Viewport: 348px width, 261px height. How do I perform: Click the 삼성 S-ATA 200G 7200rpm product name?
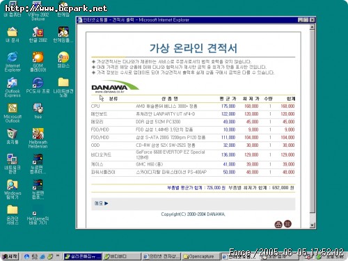[171, 137]
